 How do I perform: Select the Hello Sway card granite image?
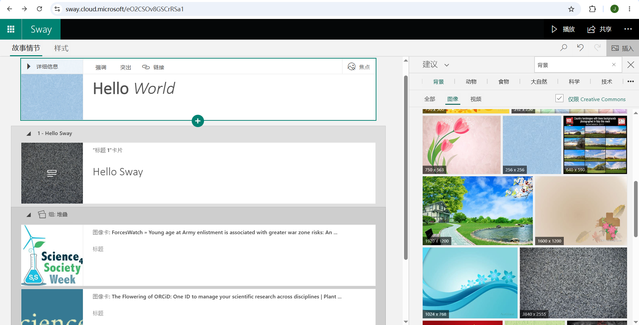tap(52, 173)
